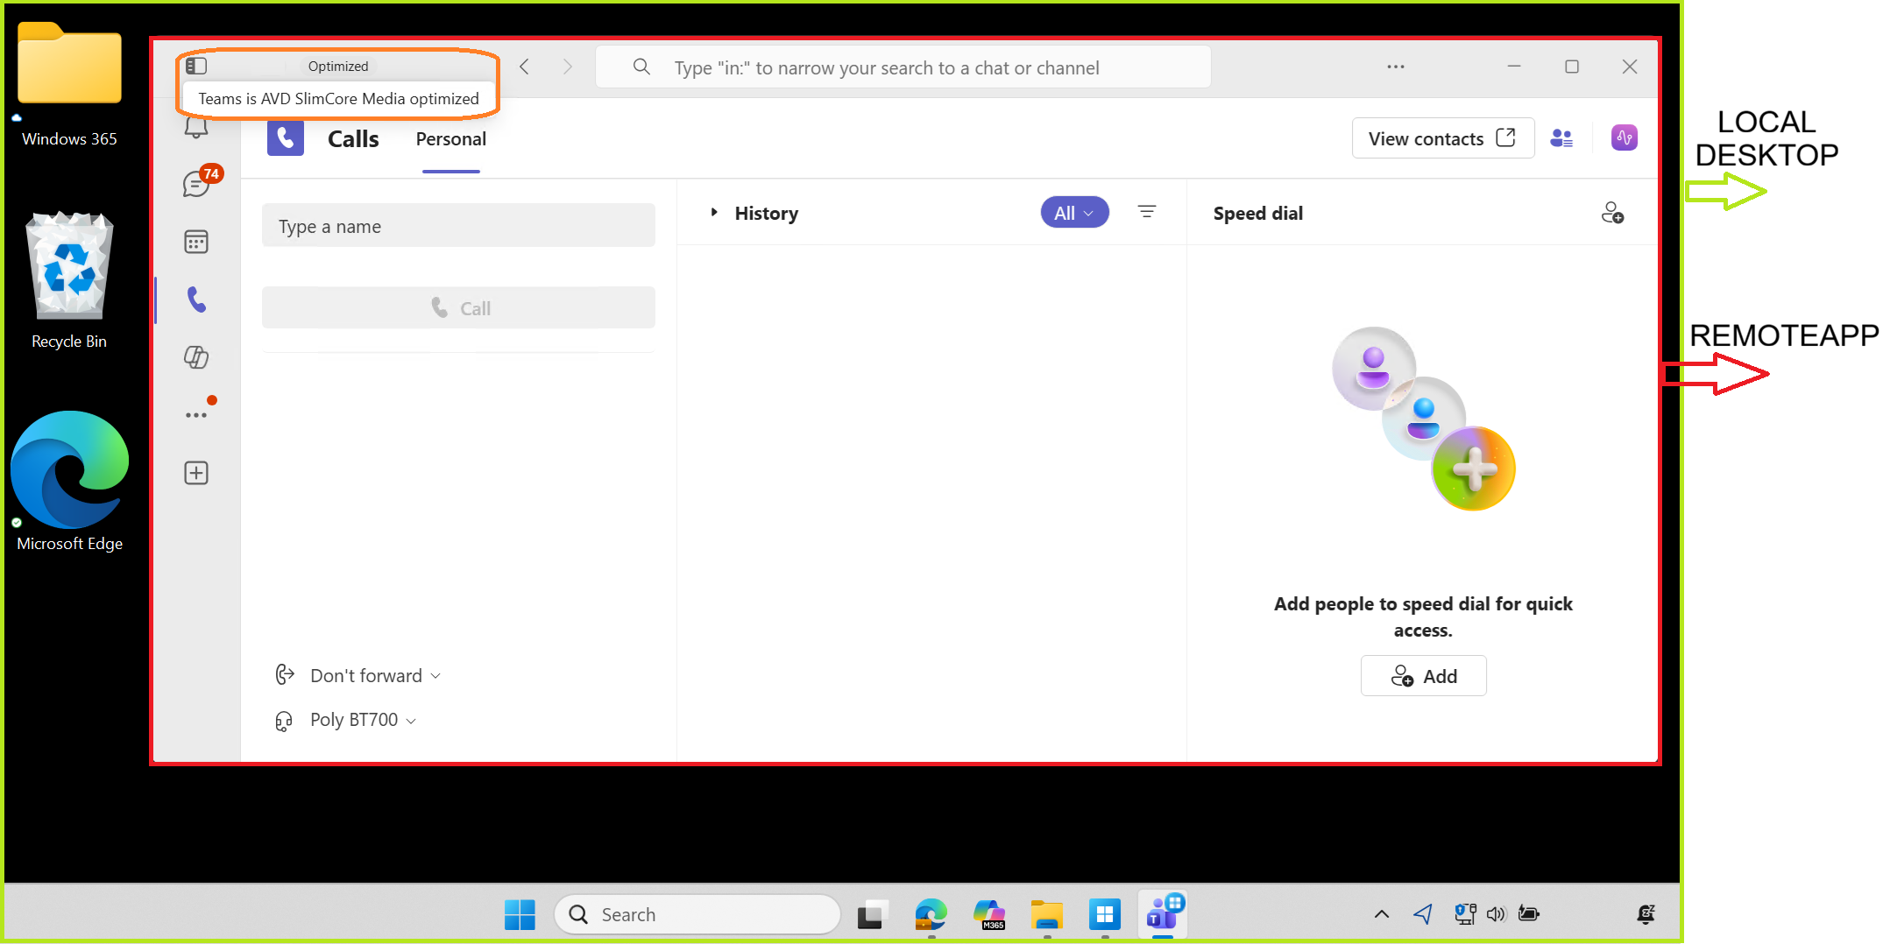The image size is (1890, 944).
Task: Open location icon in system tray
Action: pyautogui.click(x=1424, y=914)
